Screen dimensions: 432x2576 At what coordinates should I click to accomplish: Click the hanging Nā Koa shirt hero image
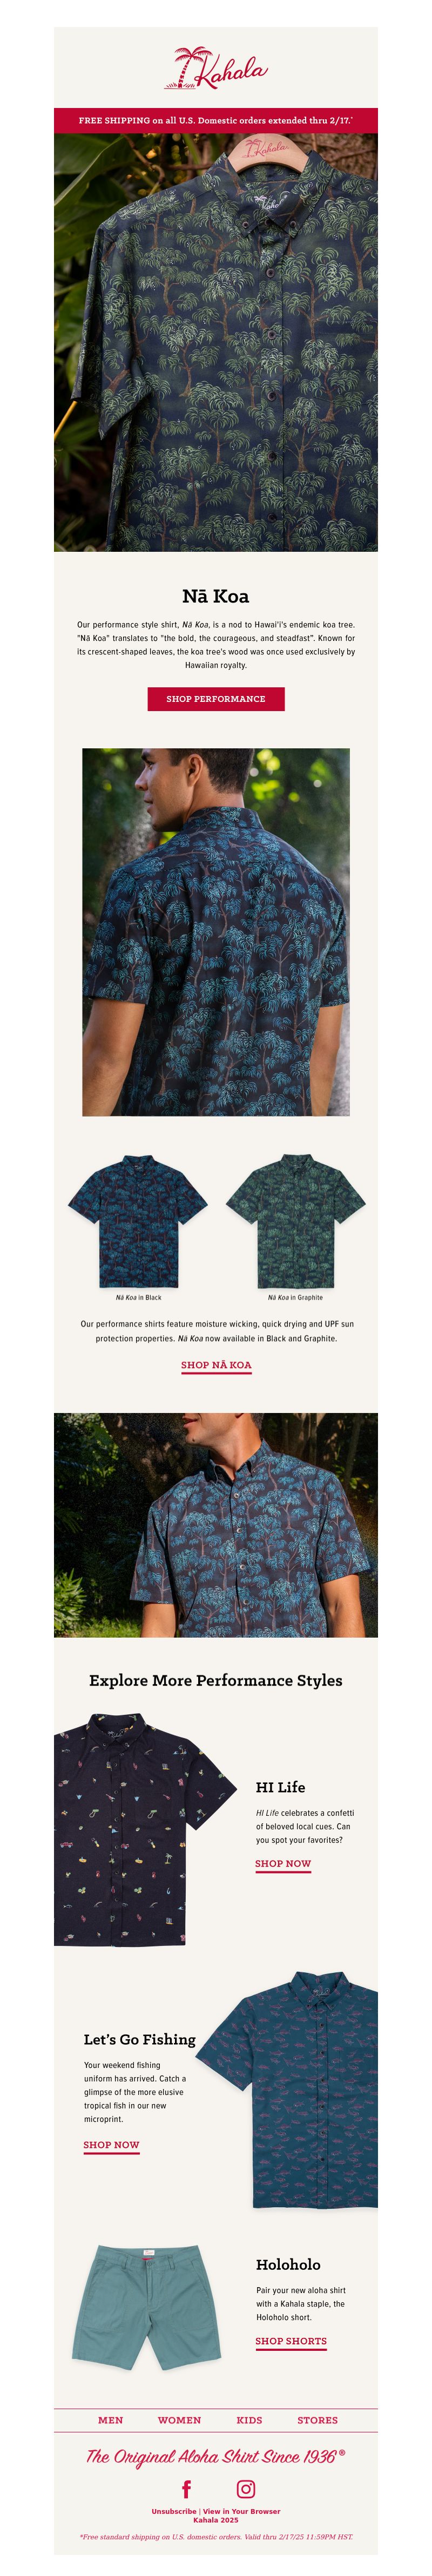tap(216, 342)
